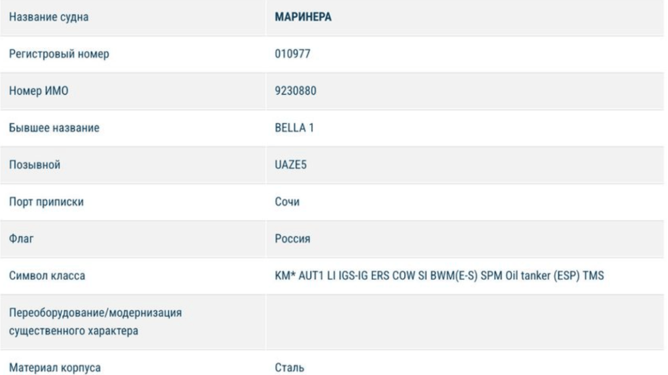Click the empty value cell for 'Переоборудование/модернизация'
This screenshot has width=668, height=375.
[x=464, y=322]
